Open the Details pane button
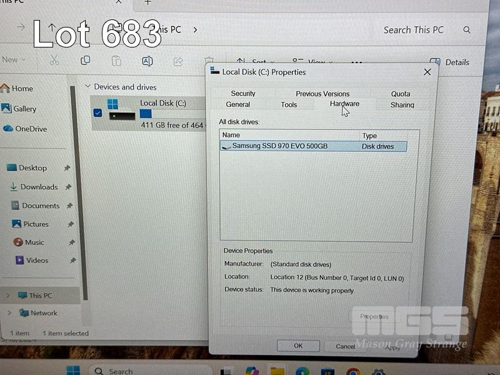Image resolution: width=500 pixels, height=375 pixels. click(449, 62)
